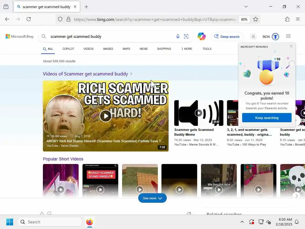Open Firefox tracking protection shield
Screen dimensions: 305x229
60,19
